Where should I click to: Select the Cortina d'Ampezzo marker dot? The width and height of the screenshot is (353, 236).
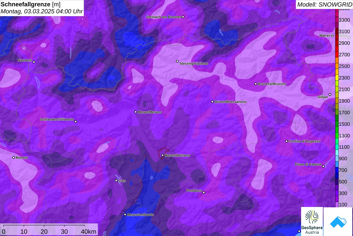(286, 141)
